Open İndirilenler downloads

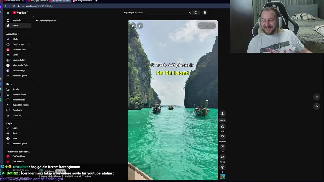tap(18, 115)
